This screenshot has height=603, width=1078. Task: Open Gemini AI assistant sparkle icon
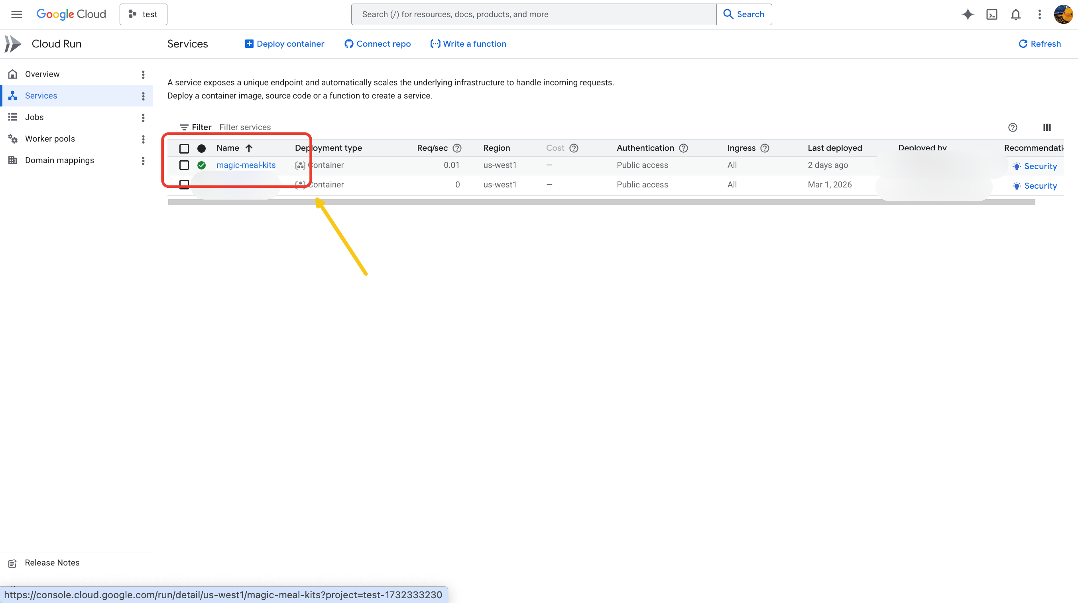tap(968, 14)
